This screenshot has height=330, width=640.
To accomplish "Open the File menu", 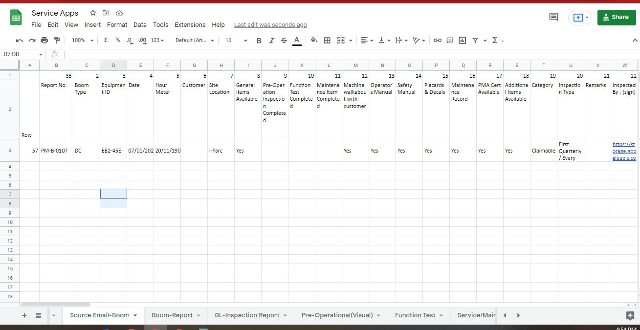I will [36, 25].
